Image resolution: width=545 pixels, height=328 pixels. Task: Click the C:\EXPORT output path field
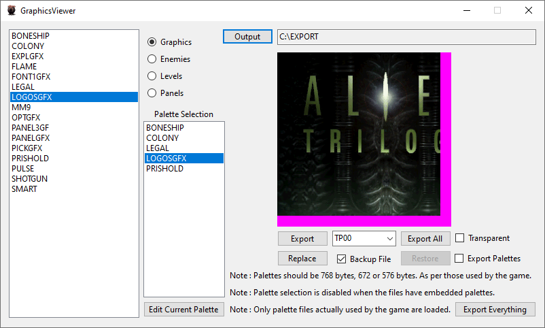tap(406, 37)
